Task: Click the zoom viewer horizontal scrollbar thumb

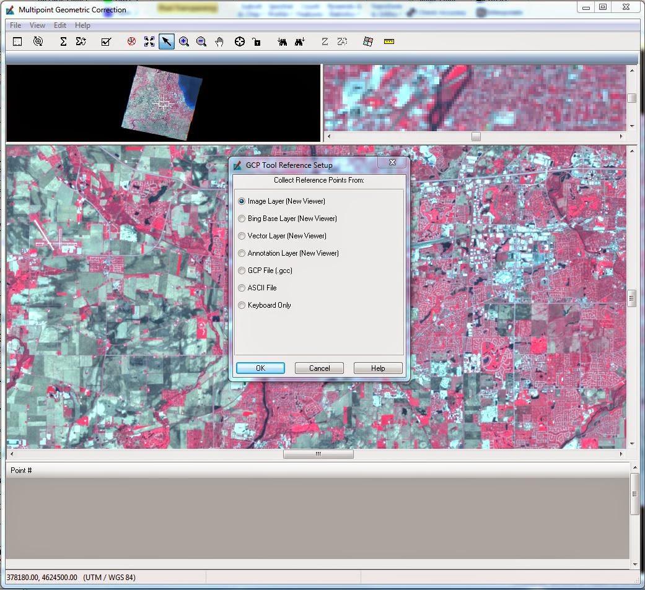Action: click(476, 136)
